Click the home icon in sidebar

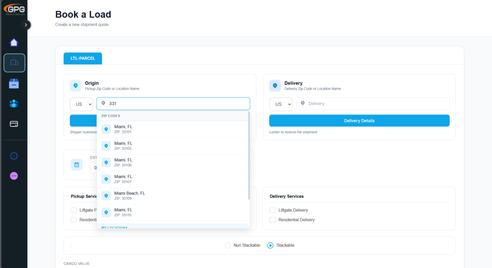[x=14, y=42]
